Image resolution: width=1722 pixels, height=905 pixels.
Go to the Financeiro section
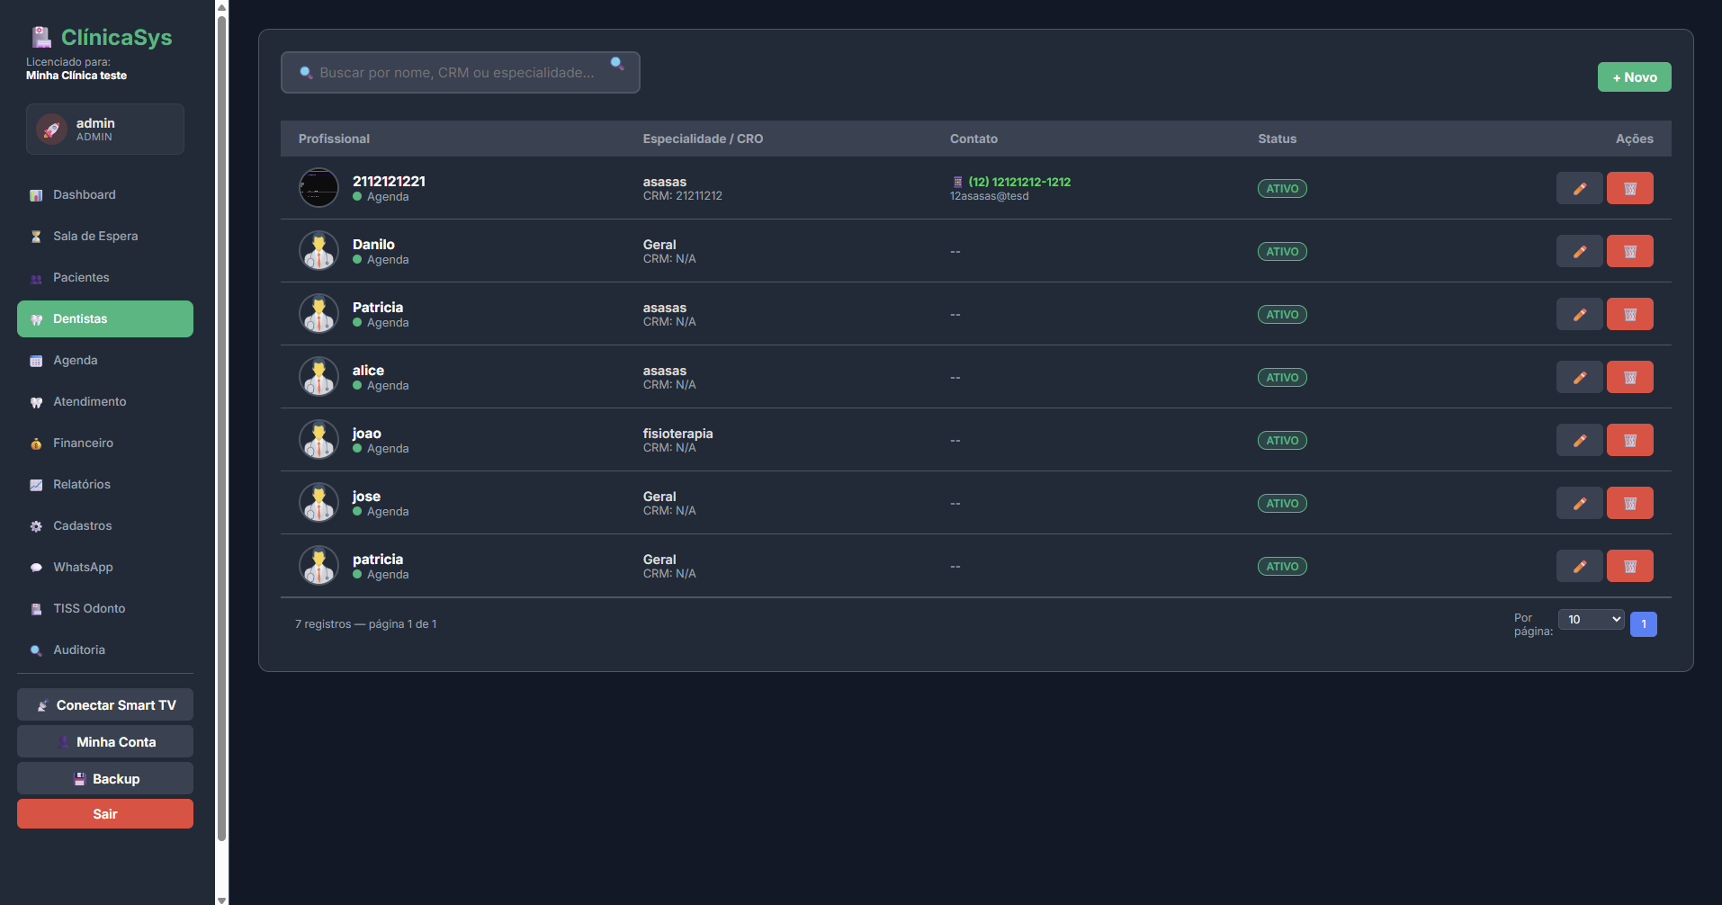[83, 444]
